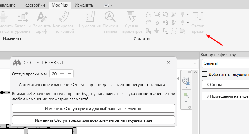Click the brush over shape icon
The height and width of the screenshot is (134, 249).
tap(174, 14)
